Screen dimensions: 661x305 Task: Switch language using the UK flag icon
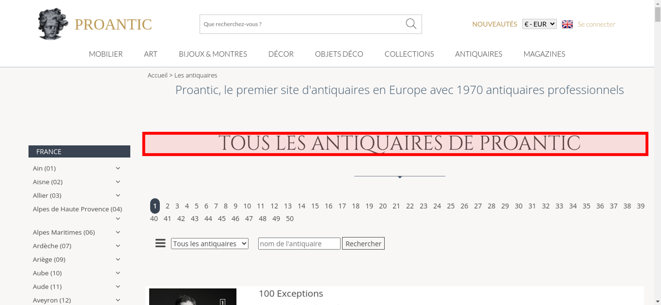[x=567, y=24]
